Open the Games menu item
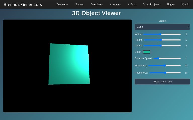 click(x=79, y=4)
